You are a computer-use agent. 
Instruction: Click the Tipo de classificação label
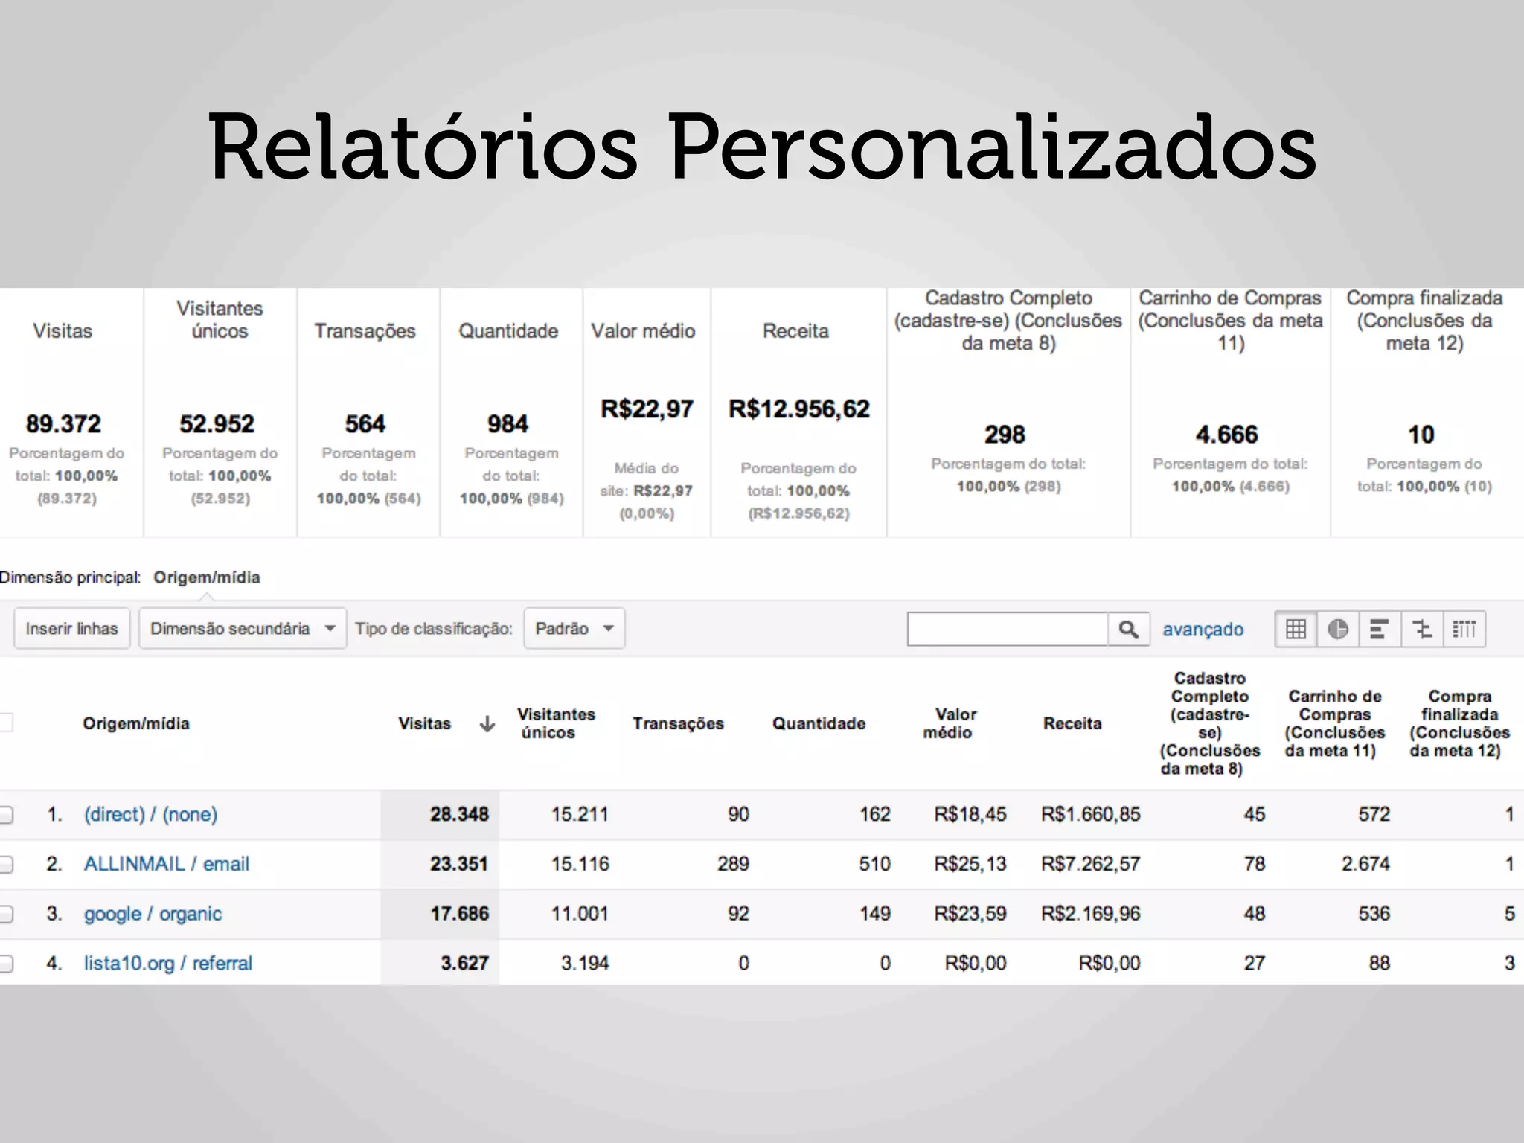pos(434,629)
